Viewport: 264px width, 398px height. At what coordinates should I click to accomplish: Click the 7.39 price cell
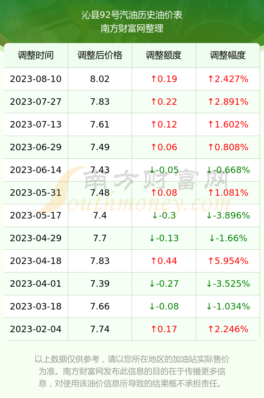point(100,283)
